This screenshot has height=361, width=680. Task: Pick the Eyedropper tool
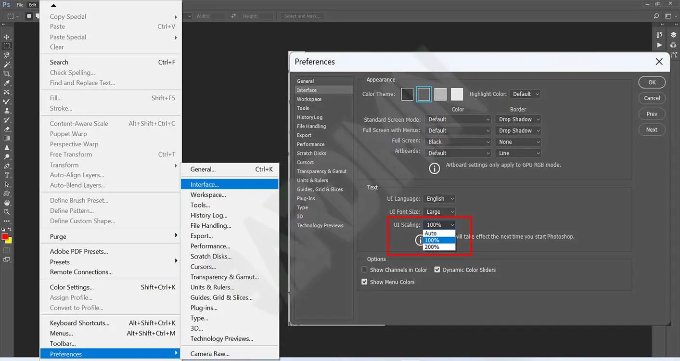point(7,83)
